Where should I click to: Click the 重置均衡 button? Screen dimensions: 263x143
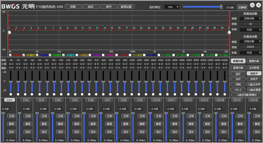(x=253, y=61)
